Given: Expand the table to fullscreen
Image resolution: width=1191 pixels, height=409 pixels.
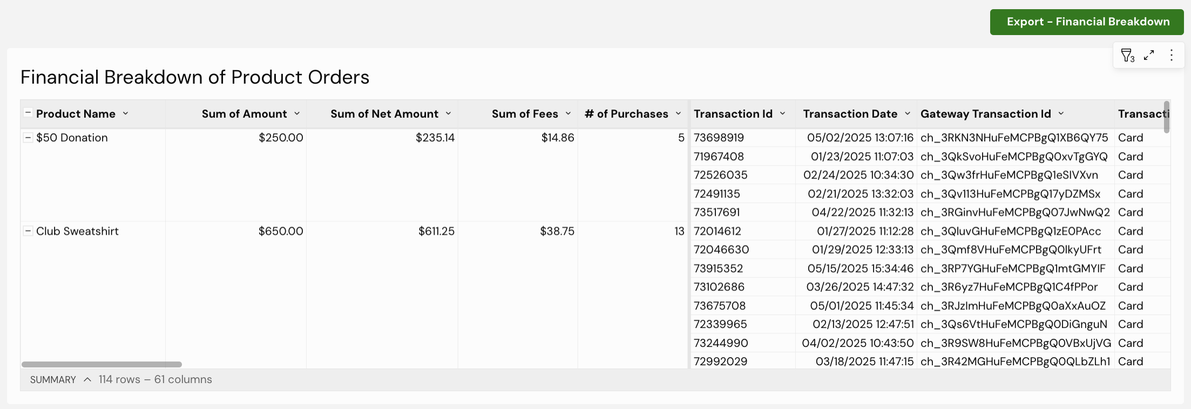Looking at the screenshot, I should [x=1149, y=55].
